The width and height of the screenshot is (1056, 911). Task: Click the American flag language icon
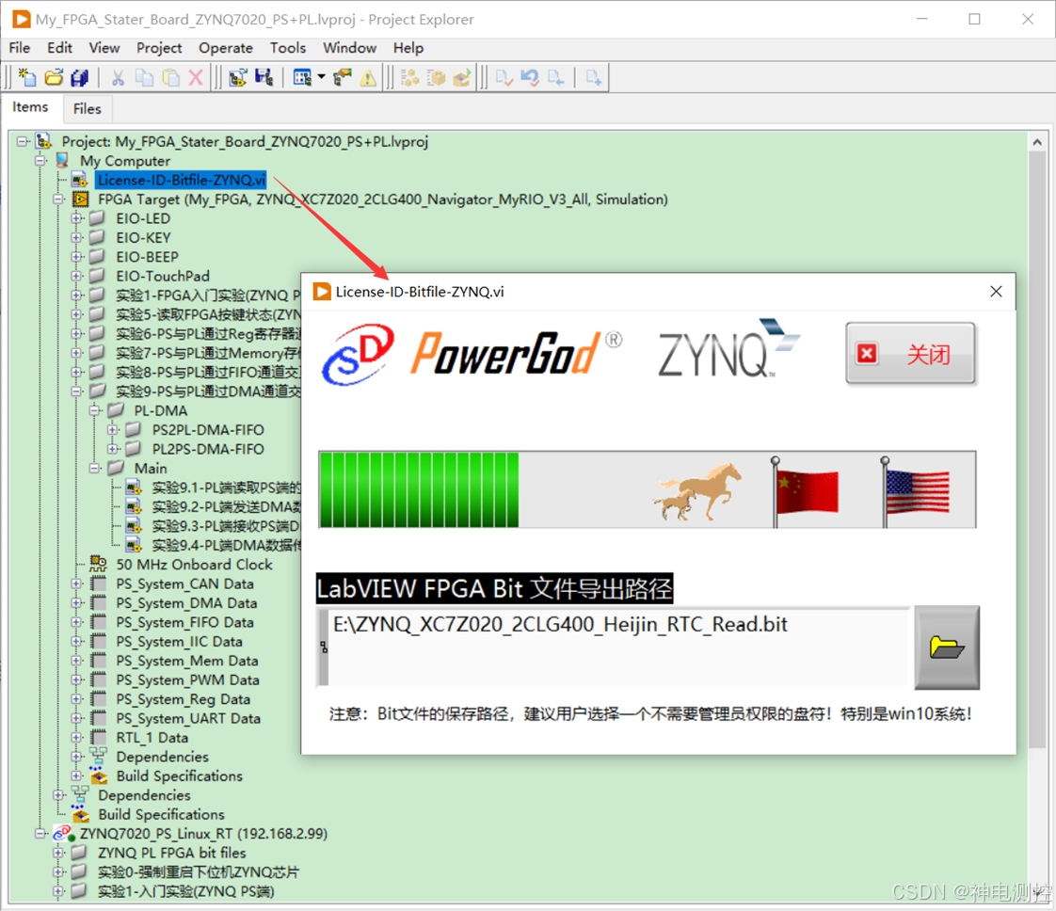916,490
